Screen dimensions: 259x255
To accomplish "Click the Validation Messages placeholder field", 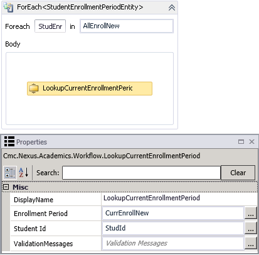I will click(x=173, y=243).
